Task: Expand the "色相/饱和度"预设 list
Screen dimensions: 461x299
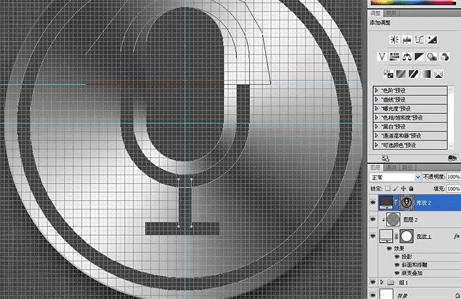Action: click(x=376, y=118)
